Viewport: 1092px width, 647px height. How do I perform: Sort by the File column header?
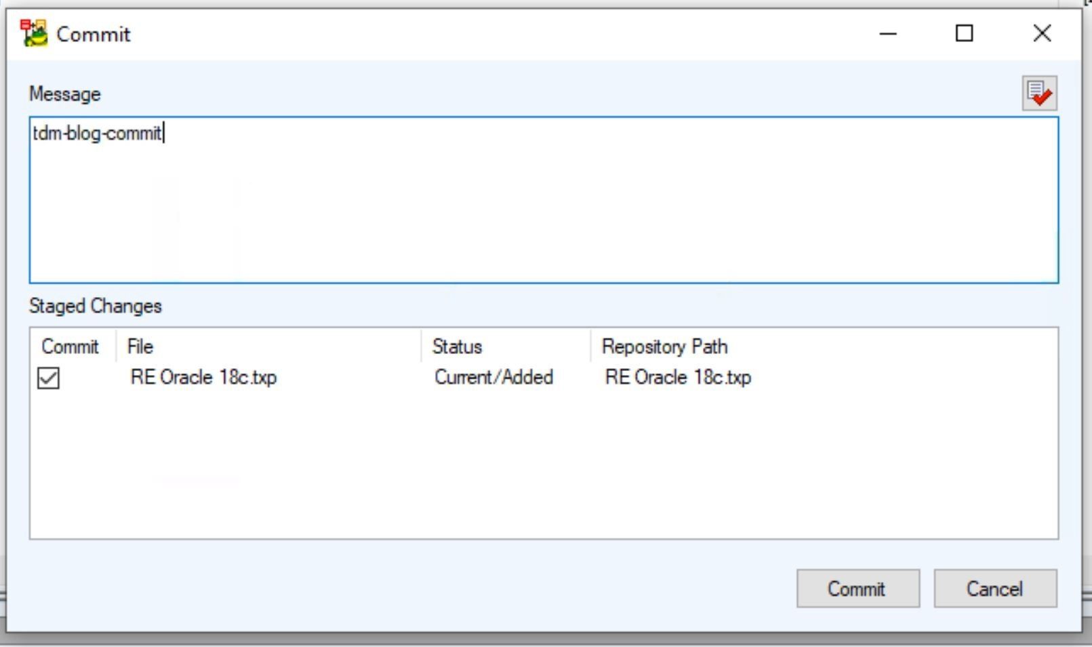268,347
